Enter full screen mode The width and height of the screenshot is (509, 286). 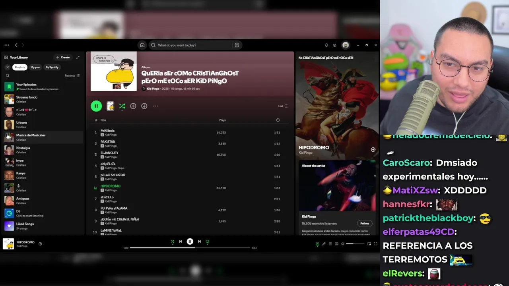point(375,244)
